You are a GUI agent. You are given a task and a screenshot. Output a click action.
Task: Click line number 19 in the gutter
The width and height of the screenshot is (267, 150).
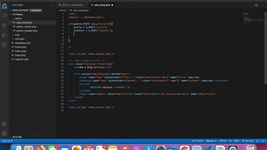point(62,74)
